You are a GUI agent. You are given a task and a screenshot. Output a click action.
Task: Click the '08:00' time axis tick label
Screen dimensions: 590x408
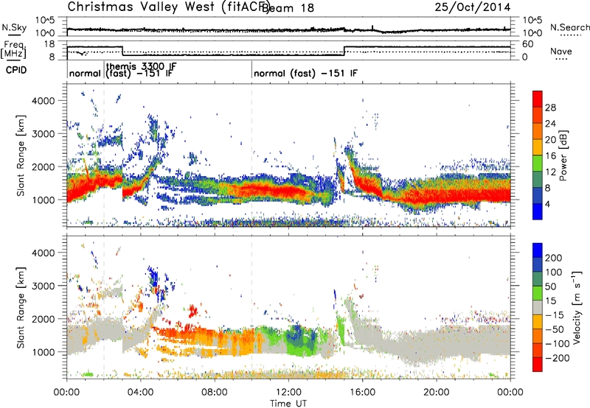click(215, 393)
